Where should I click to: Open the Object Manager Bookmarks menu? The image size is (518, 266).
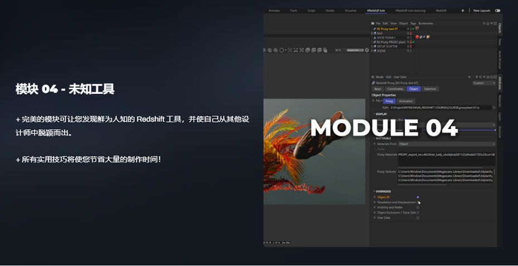(426, 23)
